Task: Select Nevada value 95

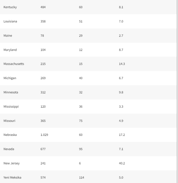Action: coord(81,149)
